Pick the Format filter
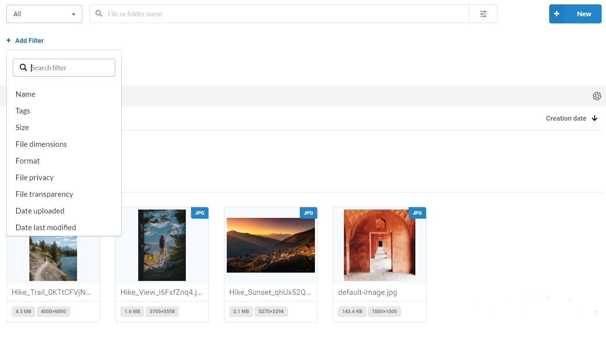The image size is (606, 352). point(28,161)
